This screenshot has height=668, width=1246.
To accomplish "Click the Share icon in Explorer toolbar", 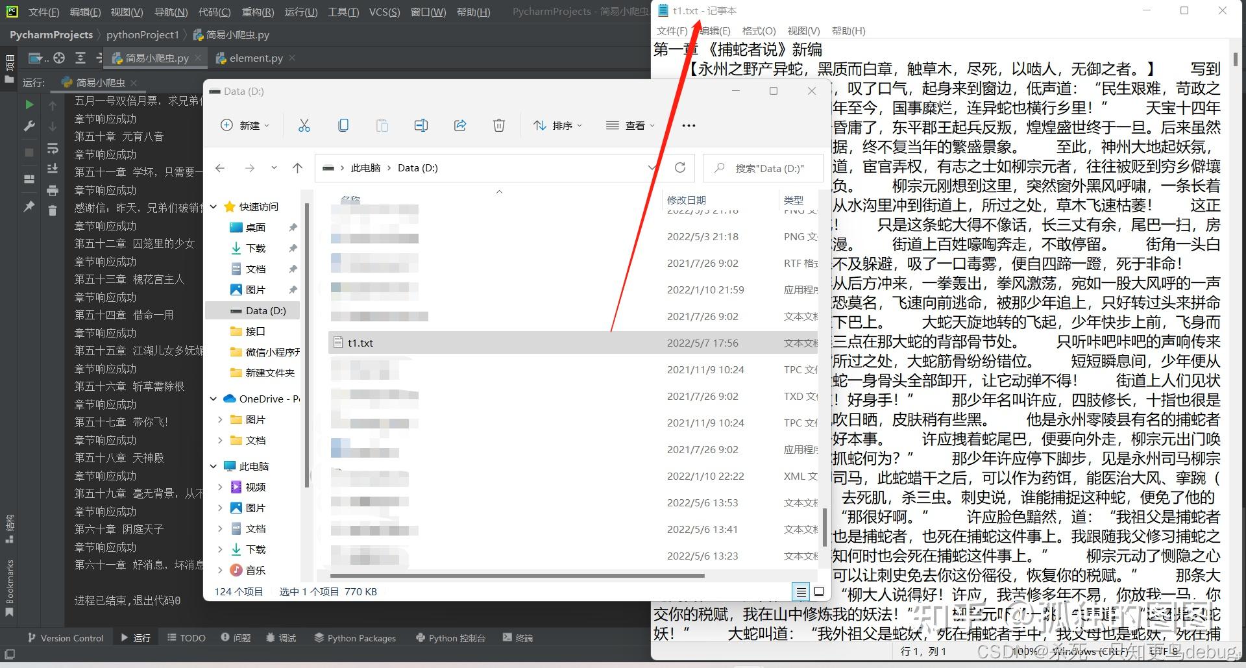I will pyautogui.click(x=460, y=125).
